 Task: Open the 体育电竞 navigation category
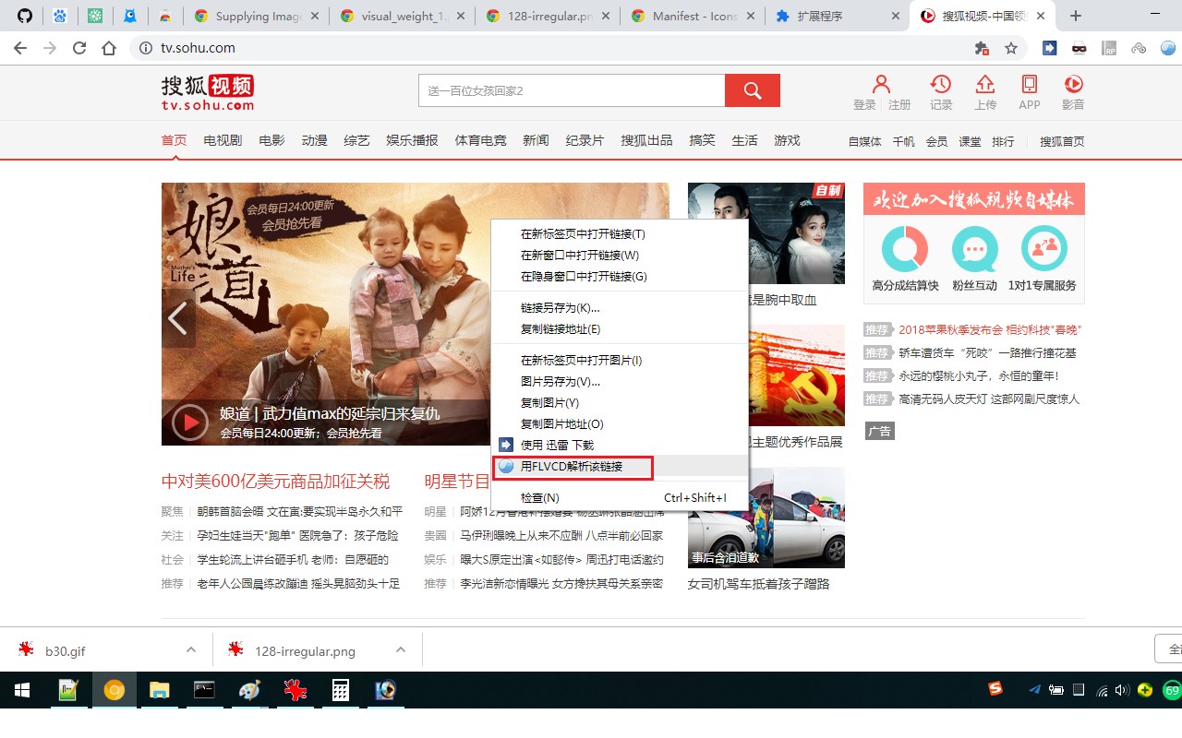pos(480,140)
